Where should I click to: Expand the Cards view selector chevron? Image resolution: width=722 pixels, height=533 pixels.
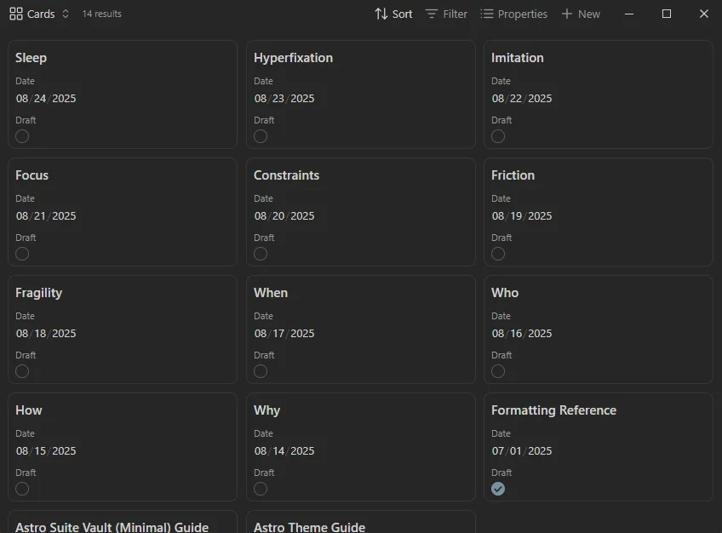(64, 13)
